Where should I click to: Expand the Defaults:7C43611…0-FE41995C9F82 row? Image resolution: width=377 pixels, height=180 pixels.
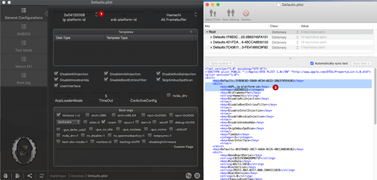[211, 48]
